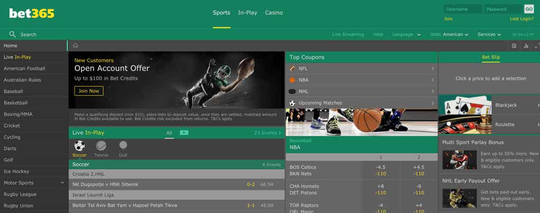Expand the NFL coupon chevron
The height and width of the screenshot is (213, 540).
tap(433, 68)
